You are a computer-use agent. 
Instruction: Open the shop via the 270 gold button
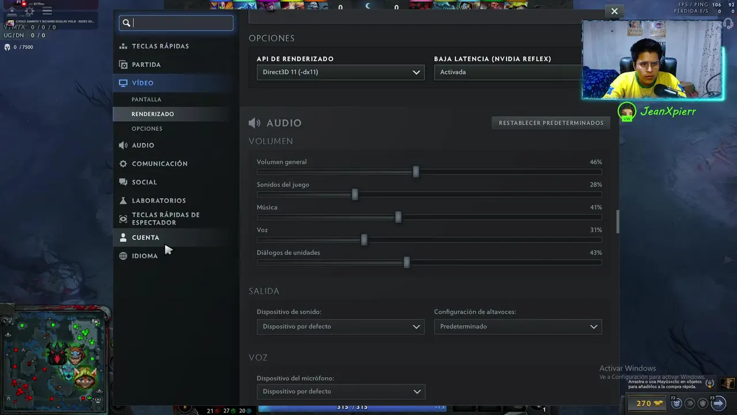tap(648, 403)
